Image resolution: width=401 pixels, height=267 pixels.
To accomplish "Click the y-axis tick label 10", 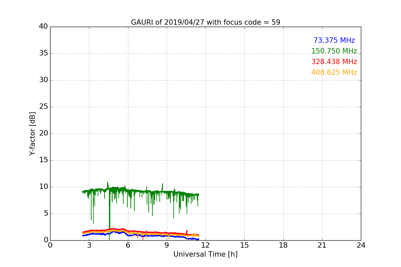I will coord(43,187).
